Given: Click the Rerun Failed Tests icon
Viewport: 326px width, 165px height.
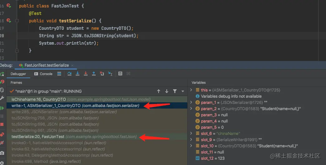Looking at the screenshot, I should click(x=2, y=82).
